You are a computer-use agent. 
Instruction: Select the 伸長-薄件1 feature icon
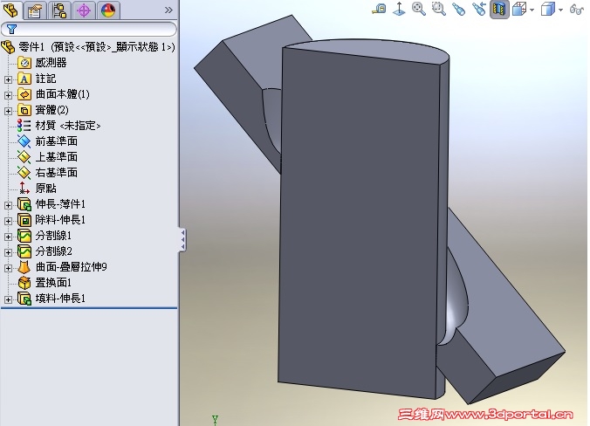(x=24, y=204)
